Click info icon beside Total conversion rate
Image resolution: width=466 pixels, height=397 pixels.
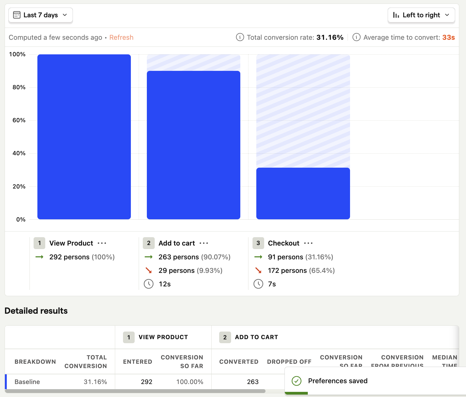click(240, 37)
